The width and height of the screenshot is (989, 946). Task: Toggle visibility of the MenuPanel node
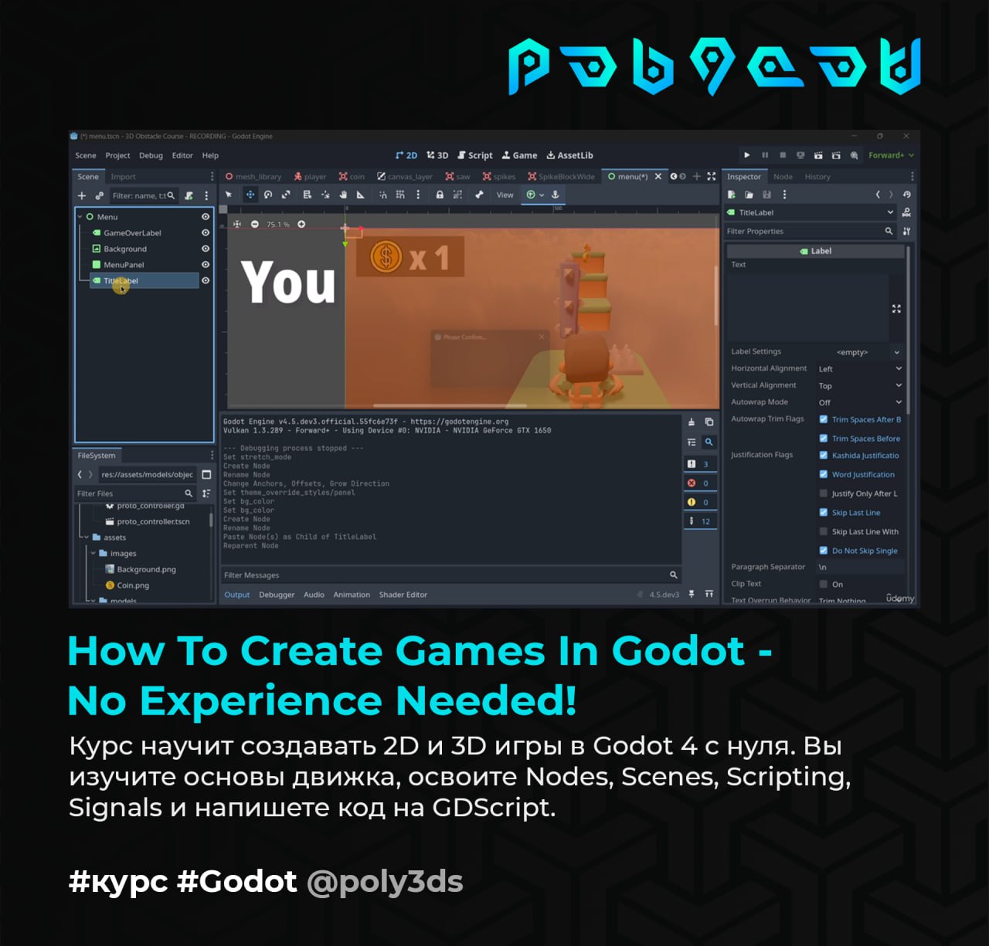click(x=206, y=264)
